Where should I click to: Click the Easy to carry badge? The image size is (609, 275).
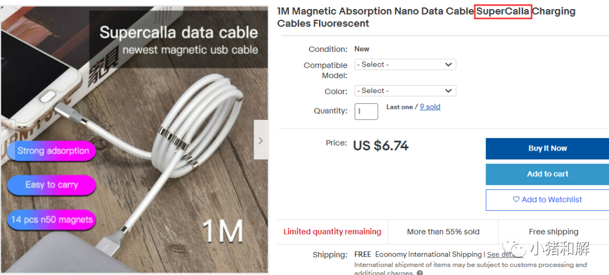tap(51, 185)
